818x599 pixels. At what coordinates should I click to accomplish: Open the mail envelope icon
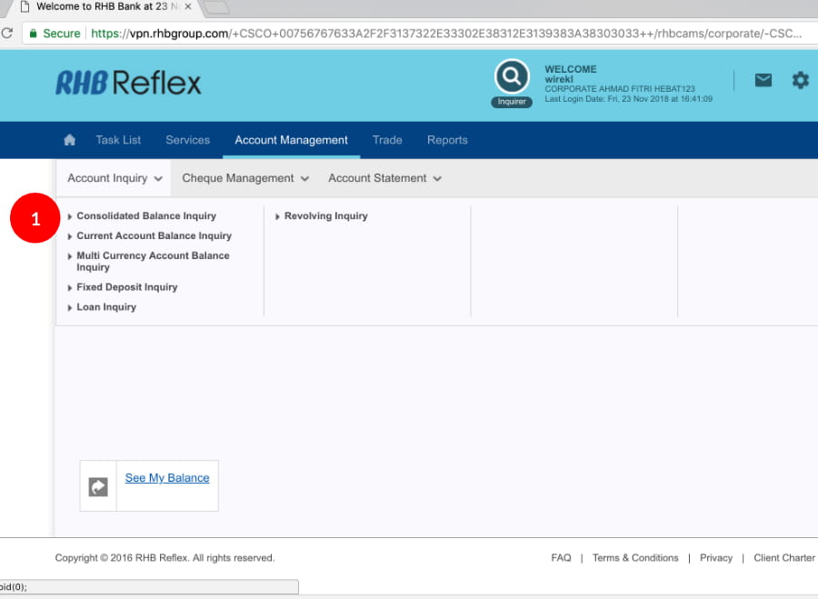[x=763, y=80]
